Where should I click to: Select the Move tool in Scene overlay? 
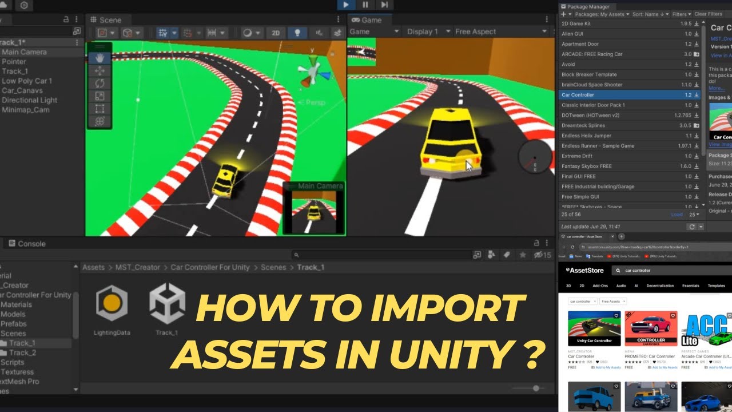click(x=100, y=71)
